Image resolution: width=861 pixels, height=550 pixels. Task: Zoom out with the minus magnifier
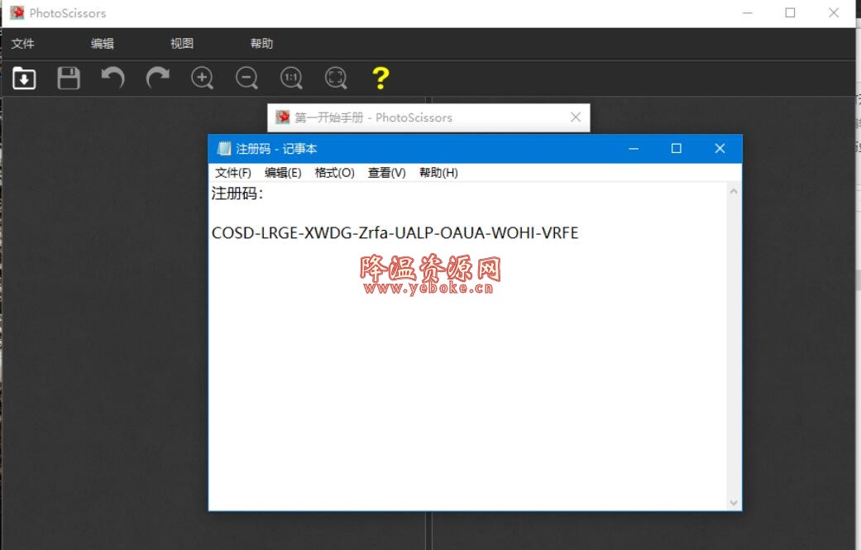click(x=247, y=78)
